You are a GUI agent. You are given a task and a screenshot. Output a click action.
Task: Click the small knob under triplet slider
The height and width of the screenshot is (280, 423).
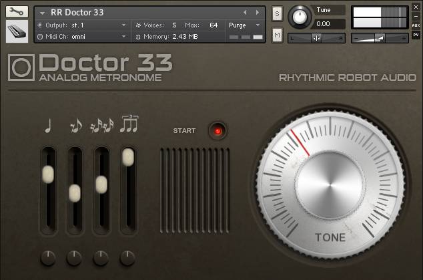101,257
